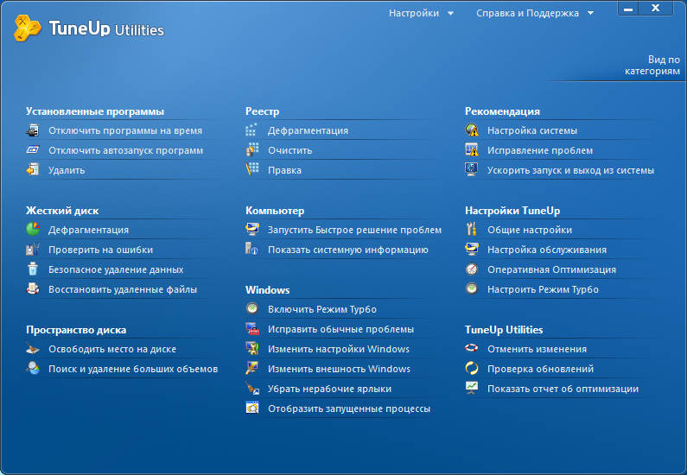Minimize the TuneUp Utilities window
The width and height of the screenshot is (687, 475).
point(628,9)
